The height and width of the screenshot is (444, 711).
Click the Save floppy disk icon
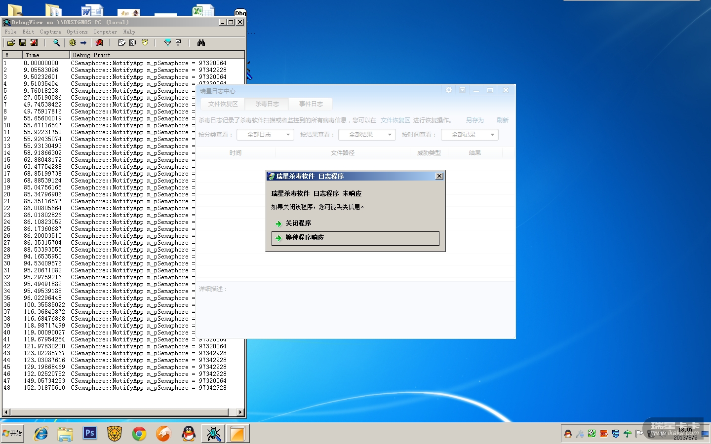[x=23, y=43]
